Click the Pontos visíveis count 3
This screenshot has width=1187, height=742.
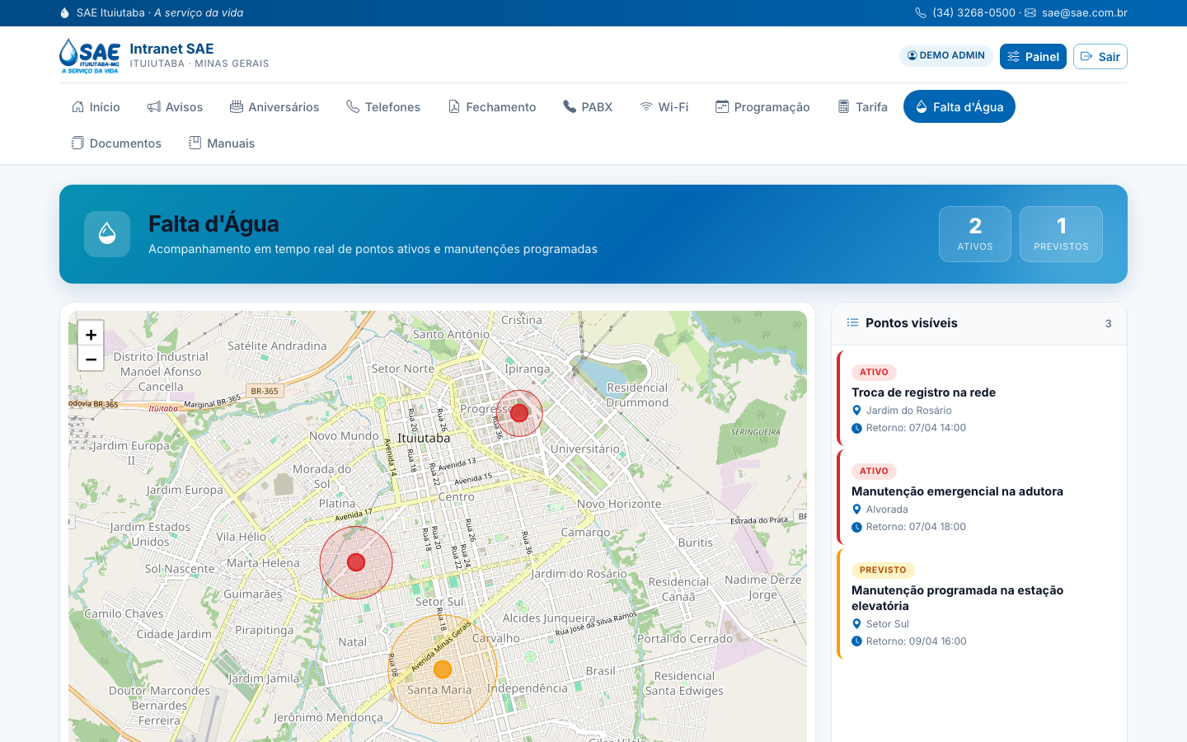[1109, 323]
